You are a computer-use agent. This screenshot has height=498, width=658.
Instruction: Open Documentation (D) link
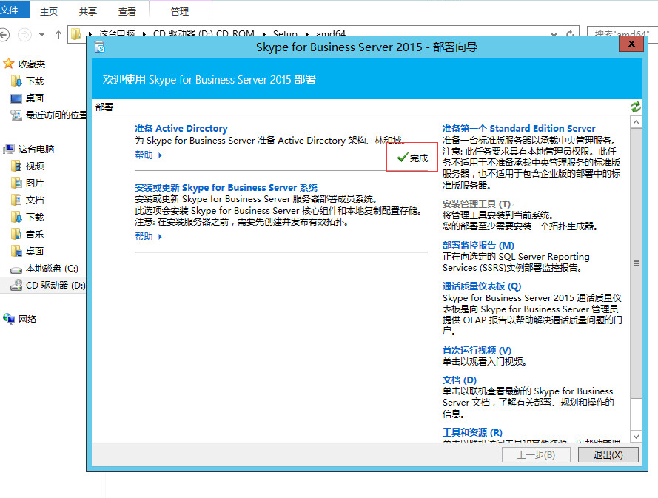point(460,380)
